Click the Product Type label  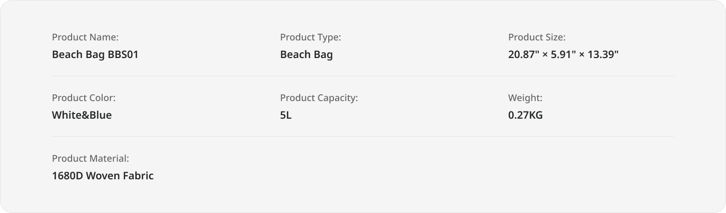click(311, 37)
